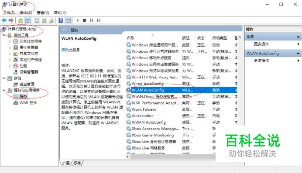Open 磁盘管理 in the tree
This screenshot has height=173, width=302.
click(x=27, y=84)
